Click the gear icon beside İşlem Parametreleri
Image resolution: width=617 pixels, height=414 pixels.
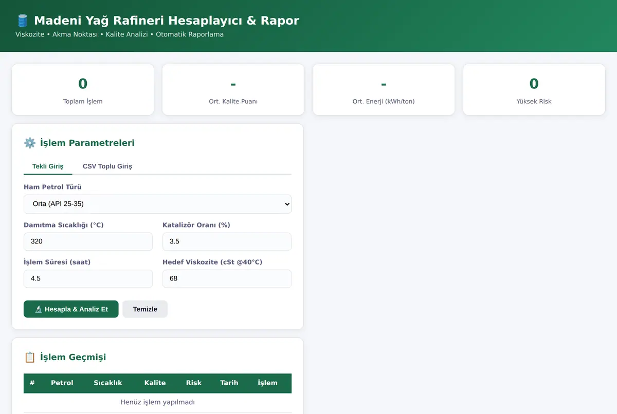tap(29, 143)
